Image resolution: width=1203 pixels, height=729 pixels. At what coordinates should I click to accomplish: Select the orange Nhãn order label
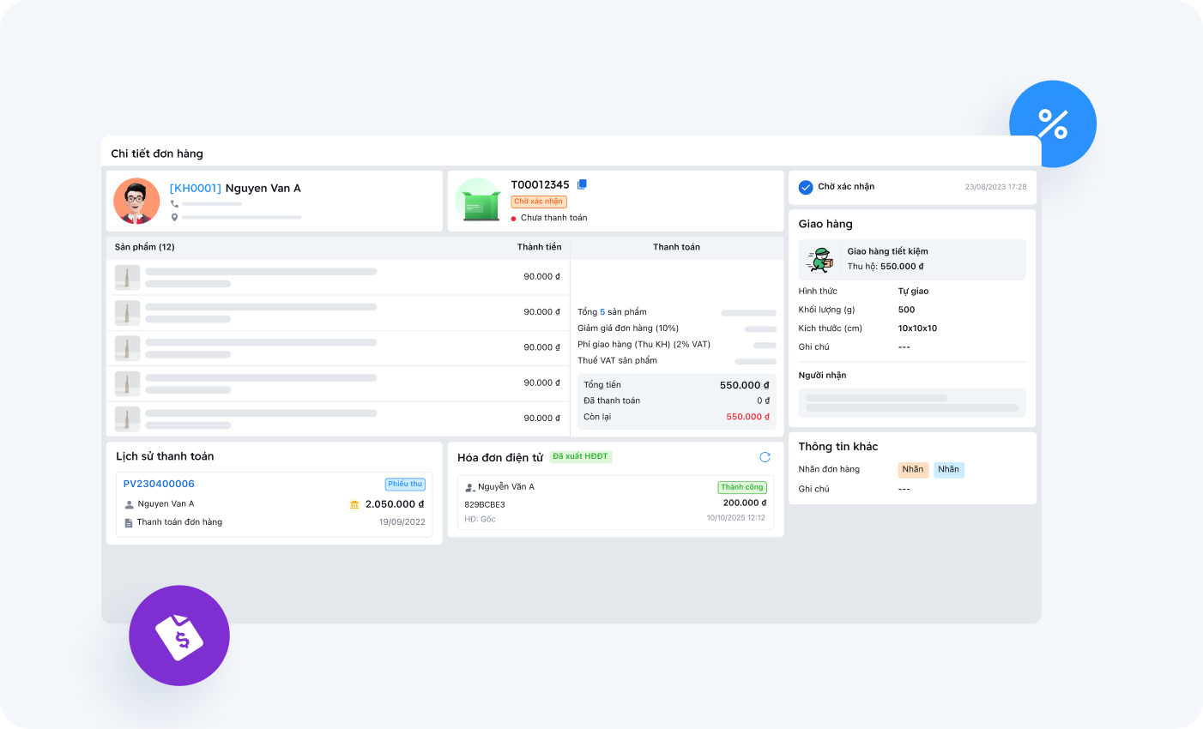913,469
